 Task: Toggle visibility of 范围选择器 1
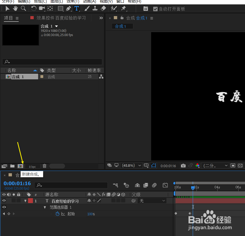[x=4, y=207]
